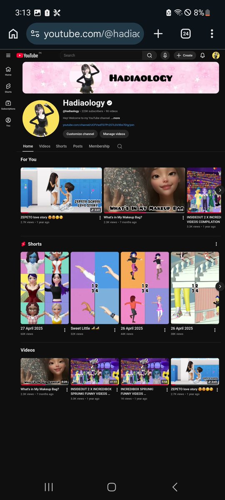Open 'What's in My Makeup Bag?' title in For You
The width and height of the screenshot is (225, 500).
pyautogui.click(x=123, y=218)
